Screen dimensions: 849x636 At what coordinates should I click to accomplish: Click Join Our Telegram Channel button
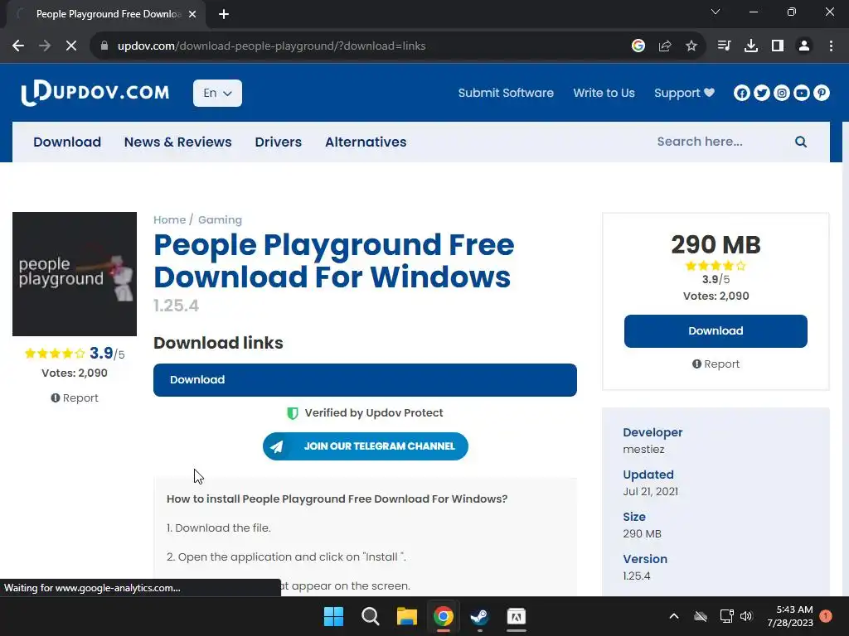[x=366, y=446]
